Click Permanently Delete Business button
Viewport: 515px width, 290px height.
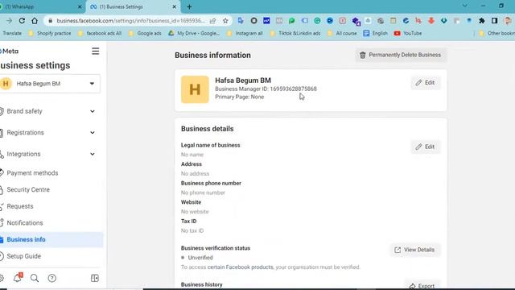pos(401,55)
